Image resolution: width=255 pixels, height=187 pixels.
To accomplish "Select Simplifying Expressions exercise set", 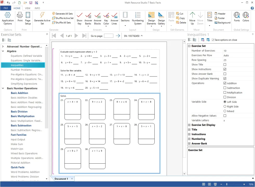I will pyautogui.click(x=24, y=84).
